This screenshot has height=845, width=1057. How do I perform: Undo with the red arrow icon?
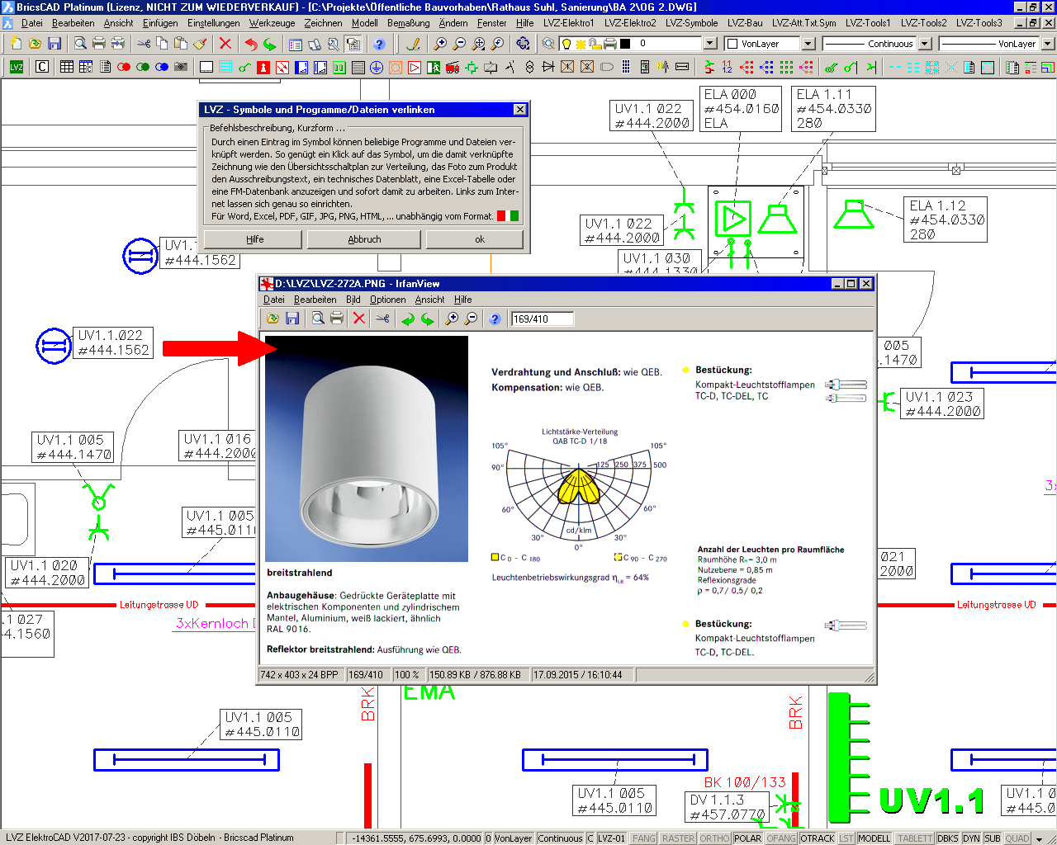coord(250,43)
